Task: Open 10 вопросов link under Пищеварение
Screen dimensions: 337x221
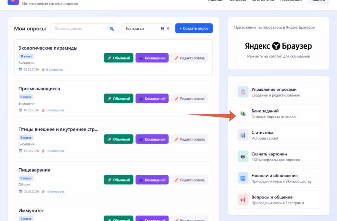Action: [55, 192]
